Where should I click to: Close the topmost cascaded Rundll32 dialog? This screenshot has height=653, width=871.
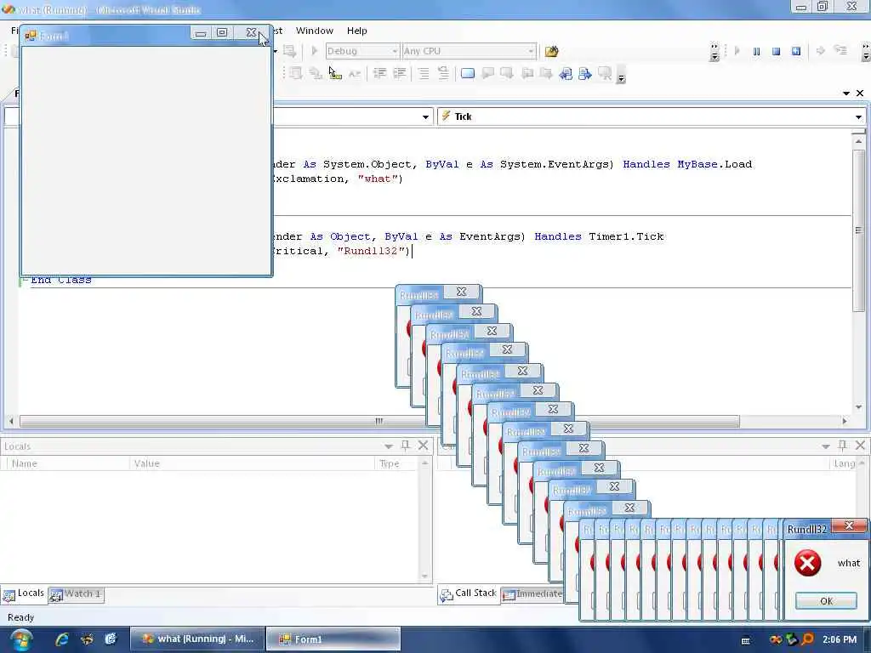(x=462, y=292)
